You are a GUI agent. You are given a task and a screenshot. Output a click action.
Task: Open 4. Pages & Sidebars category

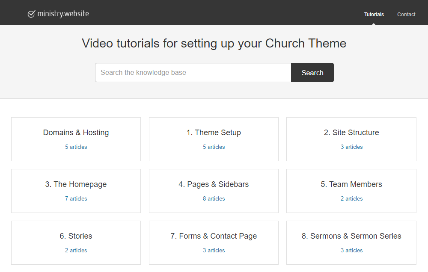[x=214, y=184]
